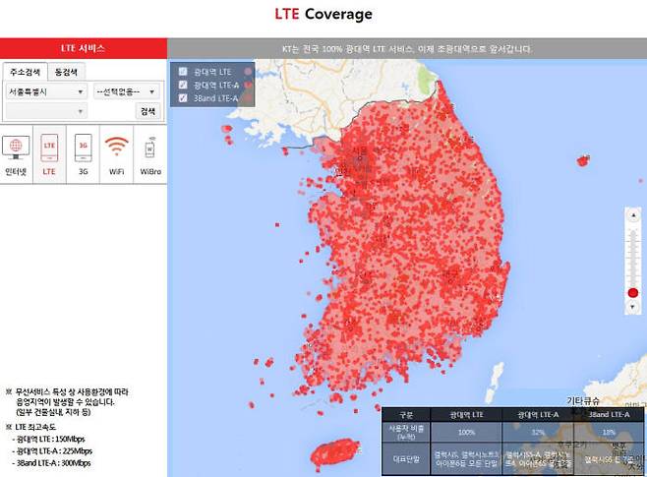Click the gray KT banner message
The image size is (647, 477).
(x=407, y=49)
